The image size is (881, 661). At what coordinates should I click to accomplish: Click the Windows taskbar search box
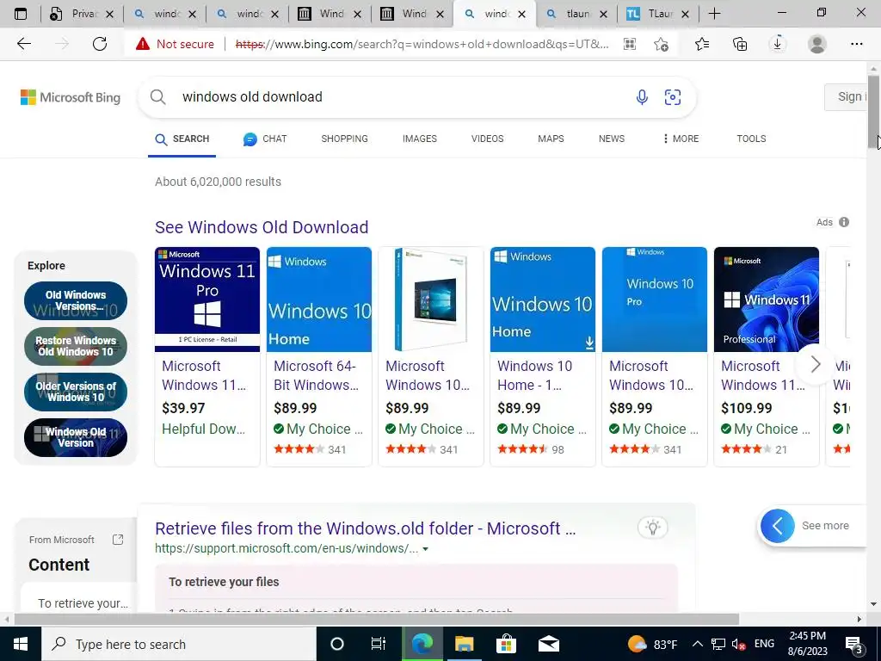point(179,644)
